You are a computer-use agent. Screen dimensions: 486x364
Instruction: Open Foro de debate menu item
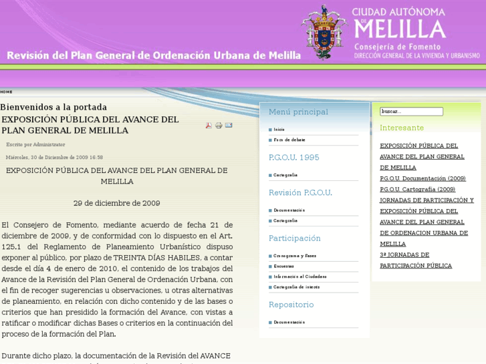[x=289, y=140]
